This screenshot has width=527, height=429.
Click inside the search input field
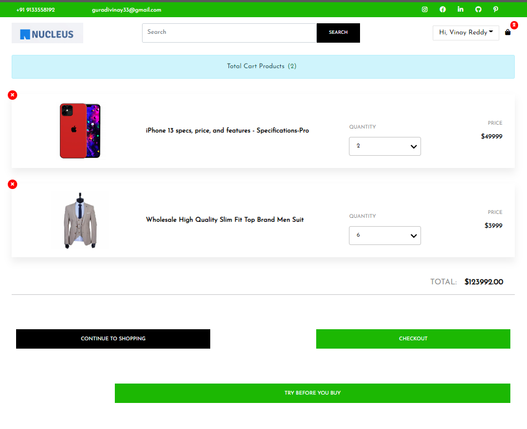tap(229, 33)
